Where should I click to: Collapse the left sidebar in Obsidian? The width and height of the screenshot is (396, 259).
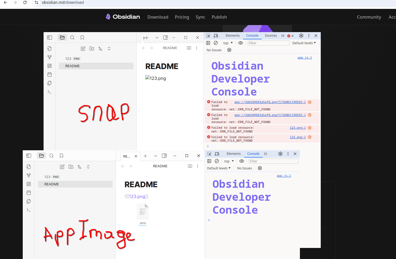point(50,37)
